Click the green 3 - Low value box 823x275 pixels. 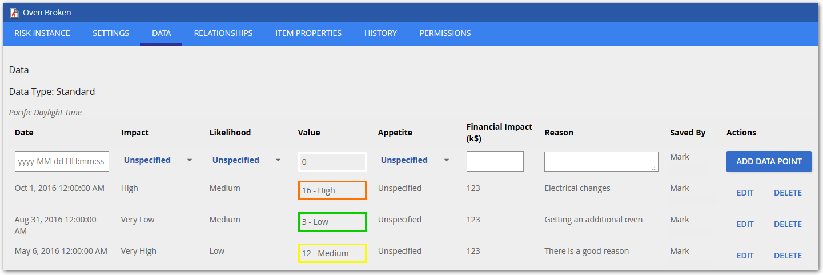tap(332, 222)
